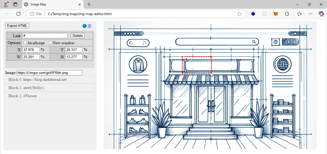Open the Favorites list icon
This screenshot has width=327, height=154.
point(299,14)
